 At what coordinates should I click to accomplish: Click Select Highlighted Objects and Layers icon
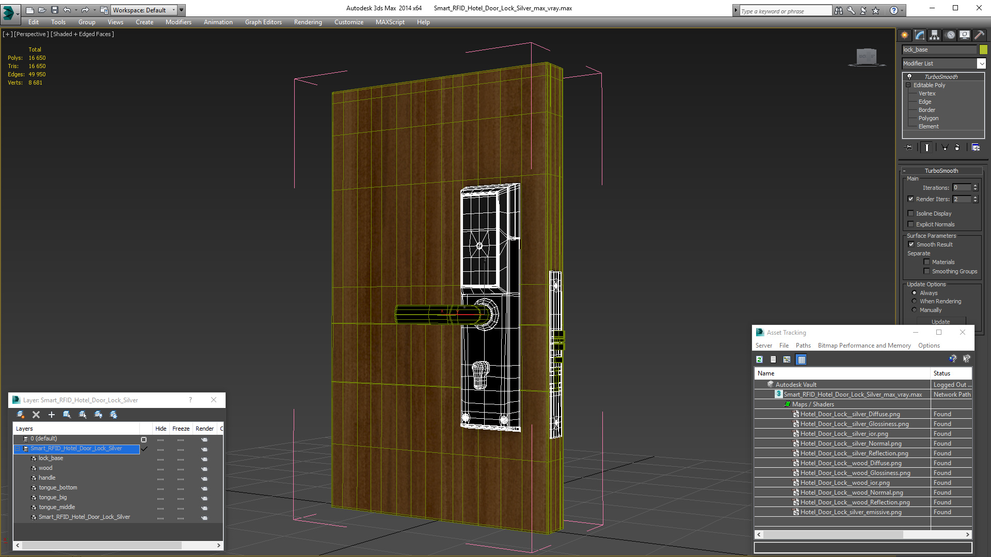(67, 415)
